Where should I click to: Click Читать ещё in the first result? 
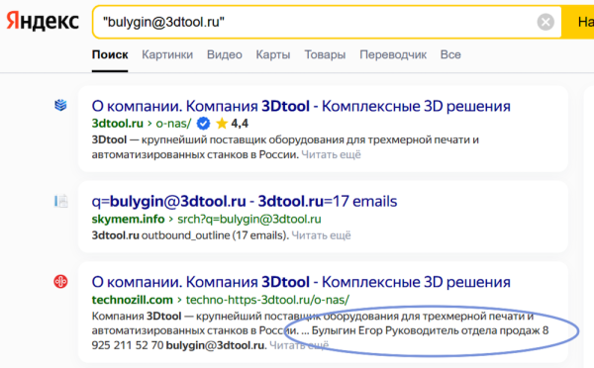click(331, 155)
